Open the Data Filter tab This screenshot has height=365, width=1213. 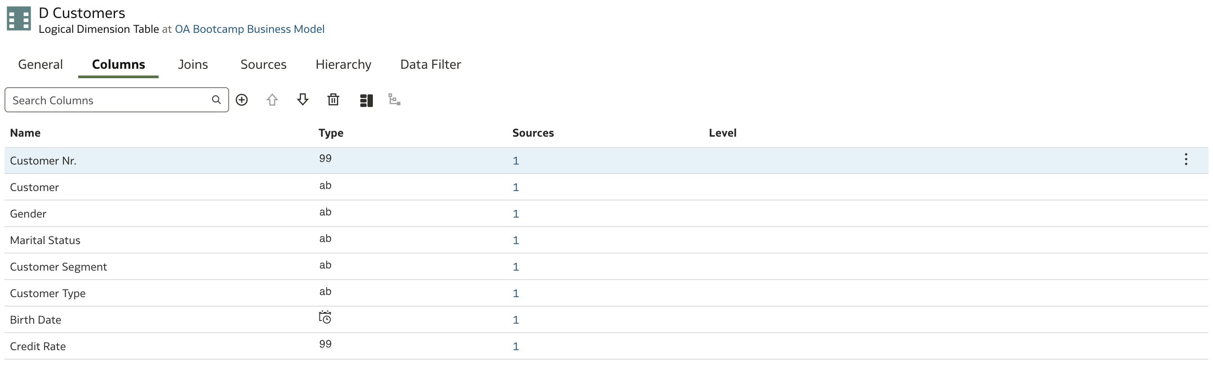[430, 65]
